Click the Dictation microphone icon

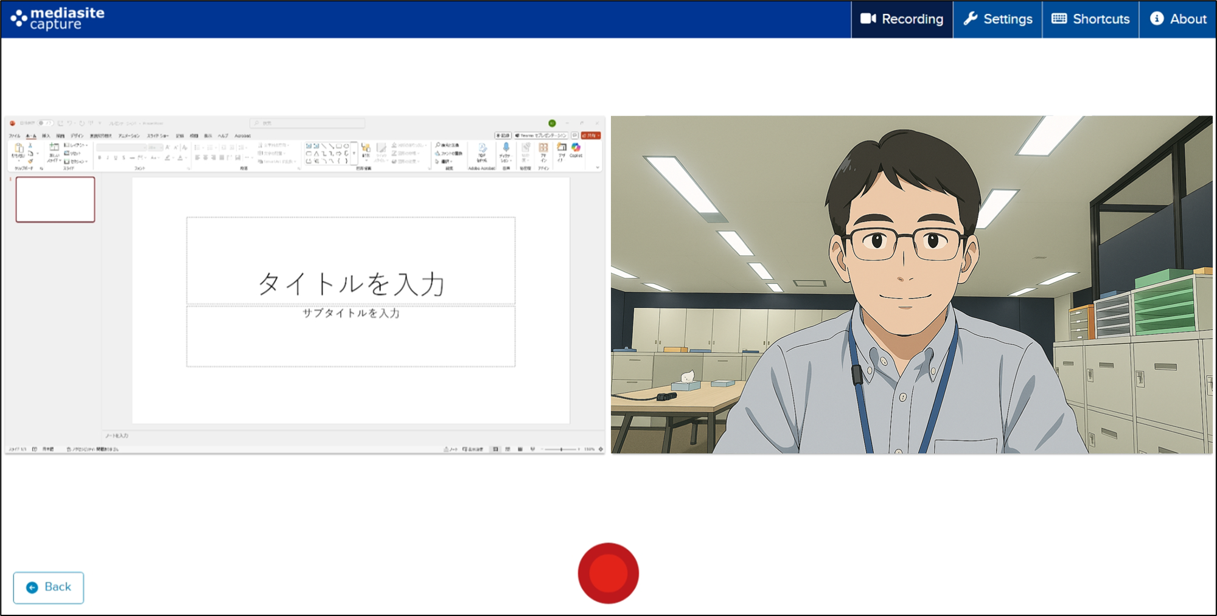[x=506, y=148]
